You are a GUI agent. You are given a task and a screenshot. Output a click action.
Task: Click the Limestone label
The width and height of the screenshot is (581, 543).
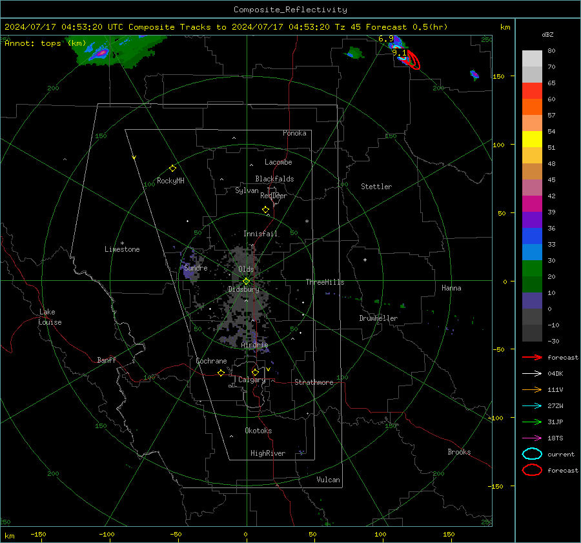[x=122, y=249]
